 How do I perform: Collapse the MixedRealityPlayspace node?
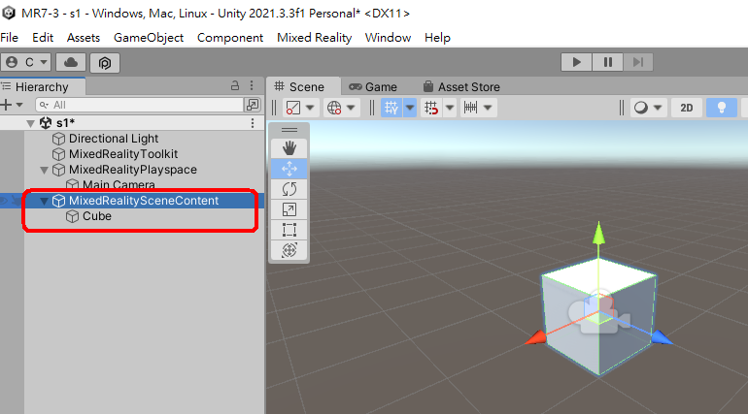[44, 170]
